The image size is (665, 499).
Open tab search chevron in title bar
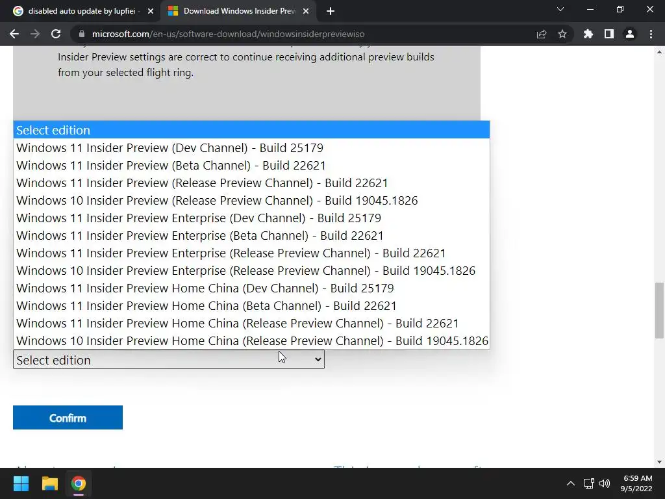coord(560,9)
